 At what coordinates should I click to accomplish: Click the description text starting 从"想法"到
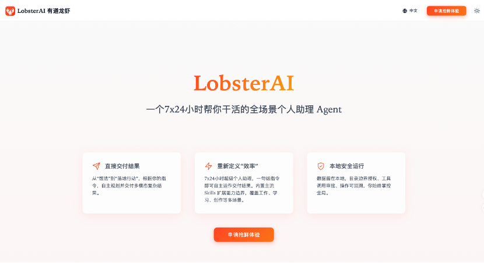pos(129,186)
